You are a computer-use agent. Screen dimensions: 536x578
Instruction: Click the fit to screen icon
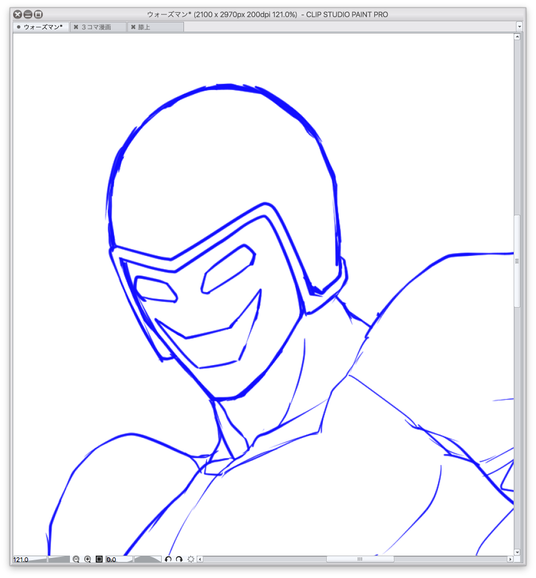[x=99, y=559]
